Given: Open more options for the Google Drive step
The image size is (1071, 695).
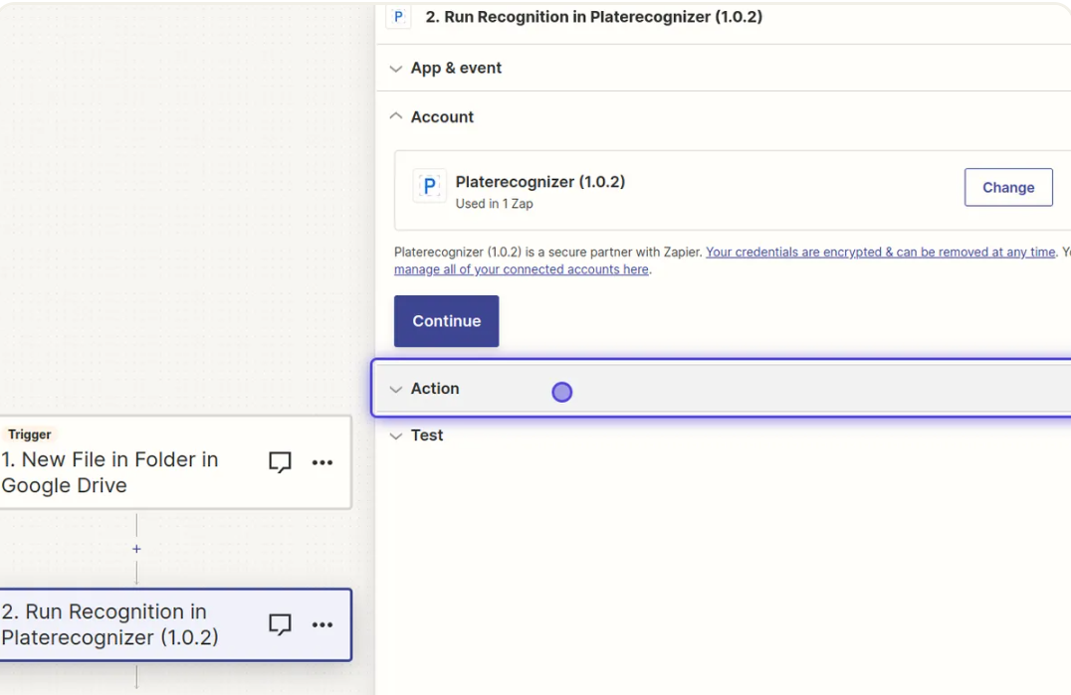Looking at the screenshot, I should click(x=322, y=462).
